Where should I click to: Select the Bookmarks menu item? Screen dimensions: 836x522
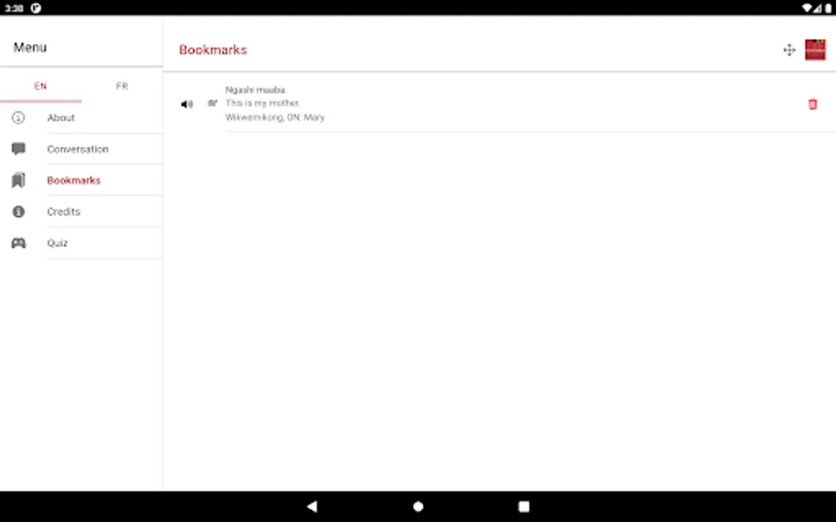tap(81, 180)
